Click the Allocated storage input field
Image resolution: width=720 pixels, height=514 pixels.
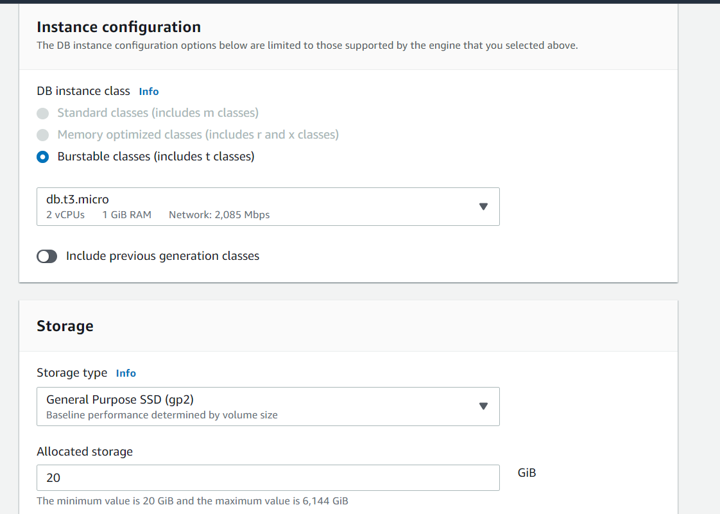(268, 477)
